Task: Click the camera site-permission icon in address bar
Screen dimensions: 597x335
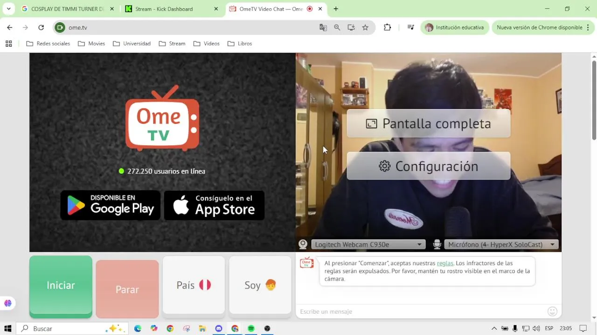Action: pos(60,27)
